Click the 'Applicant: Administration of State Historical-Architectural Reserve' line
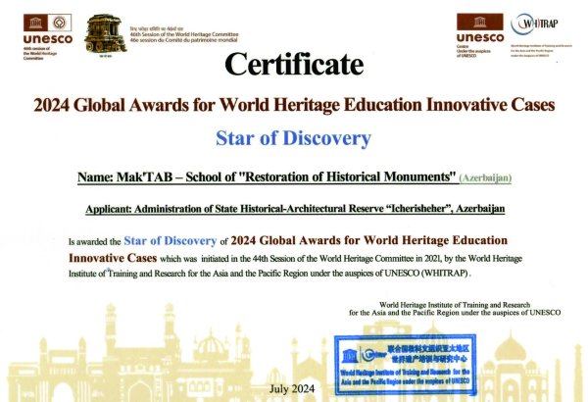Image resolution: width=588 pixels, height=402 pixels. click(295, 209)
